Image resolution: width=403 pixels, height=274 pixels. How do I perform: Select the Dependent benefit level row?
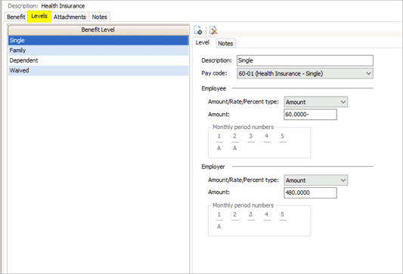[98, 60]
